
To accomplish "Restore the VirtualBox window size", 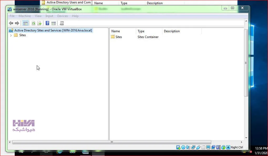I will (x=233, y=8).
